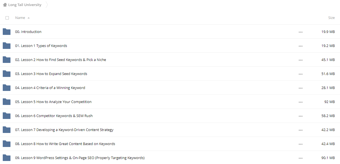Open Long Tail University breadcrumb link
The height and width of the screenshot is (164, 340).
click(x=25, y=5)
